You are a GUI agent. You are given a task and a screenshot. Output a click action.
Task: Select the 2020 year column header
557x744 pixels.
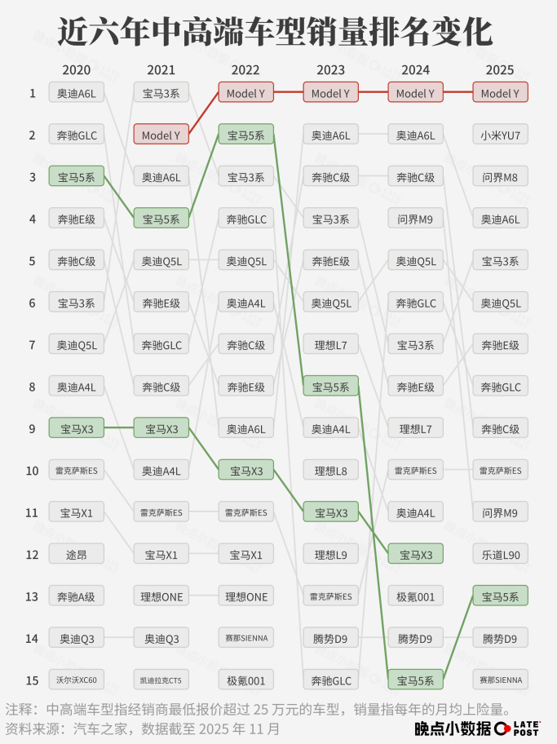coord(77,70)
